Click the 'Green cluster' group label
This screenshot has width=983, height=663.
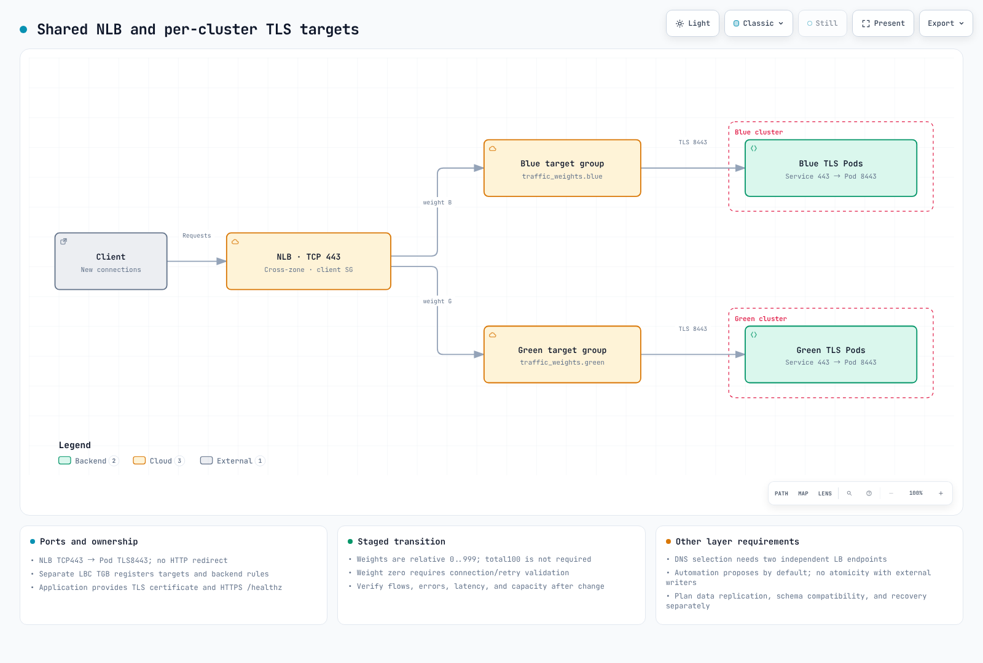coord(761,319)
